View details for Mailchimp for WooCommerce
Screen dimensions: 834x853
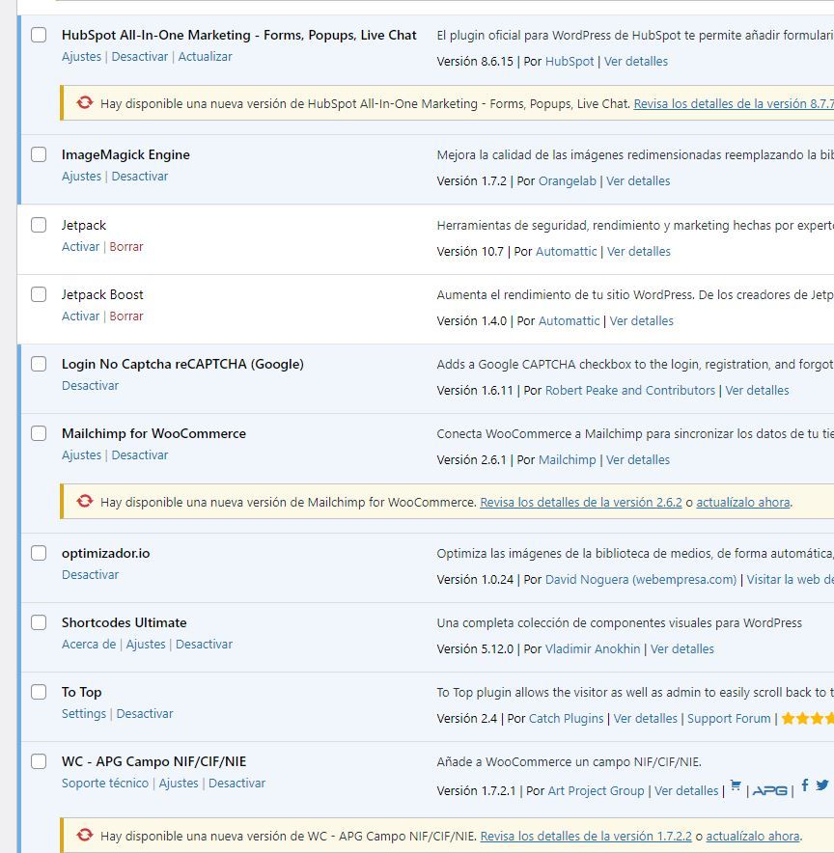(x=638, y=459)
